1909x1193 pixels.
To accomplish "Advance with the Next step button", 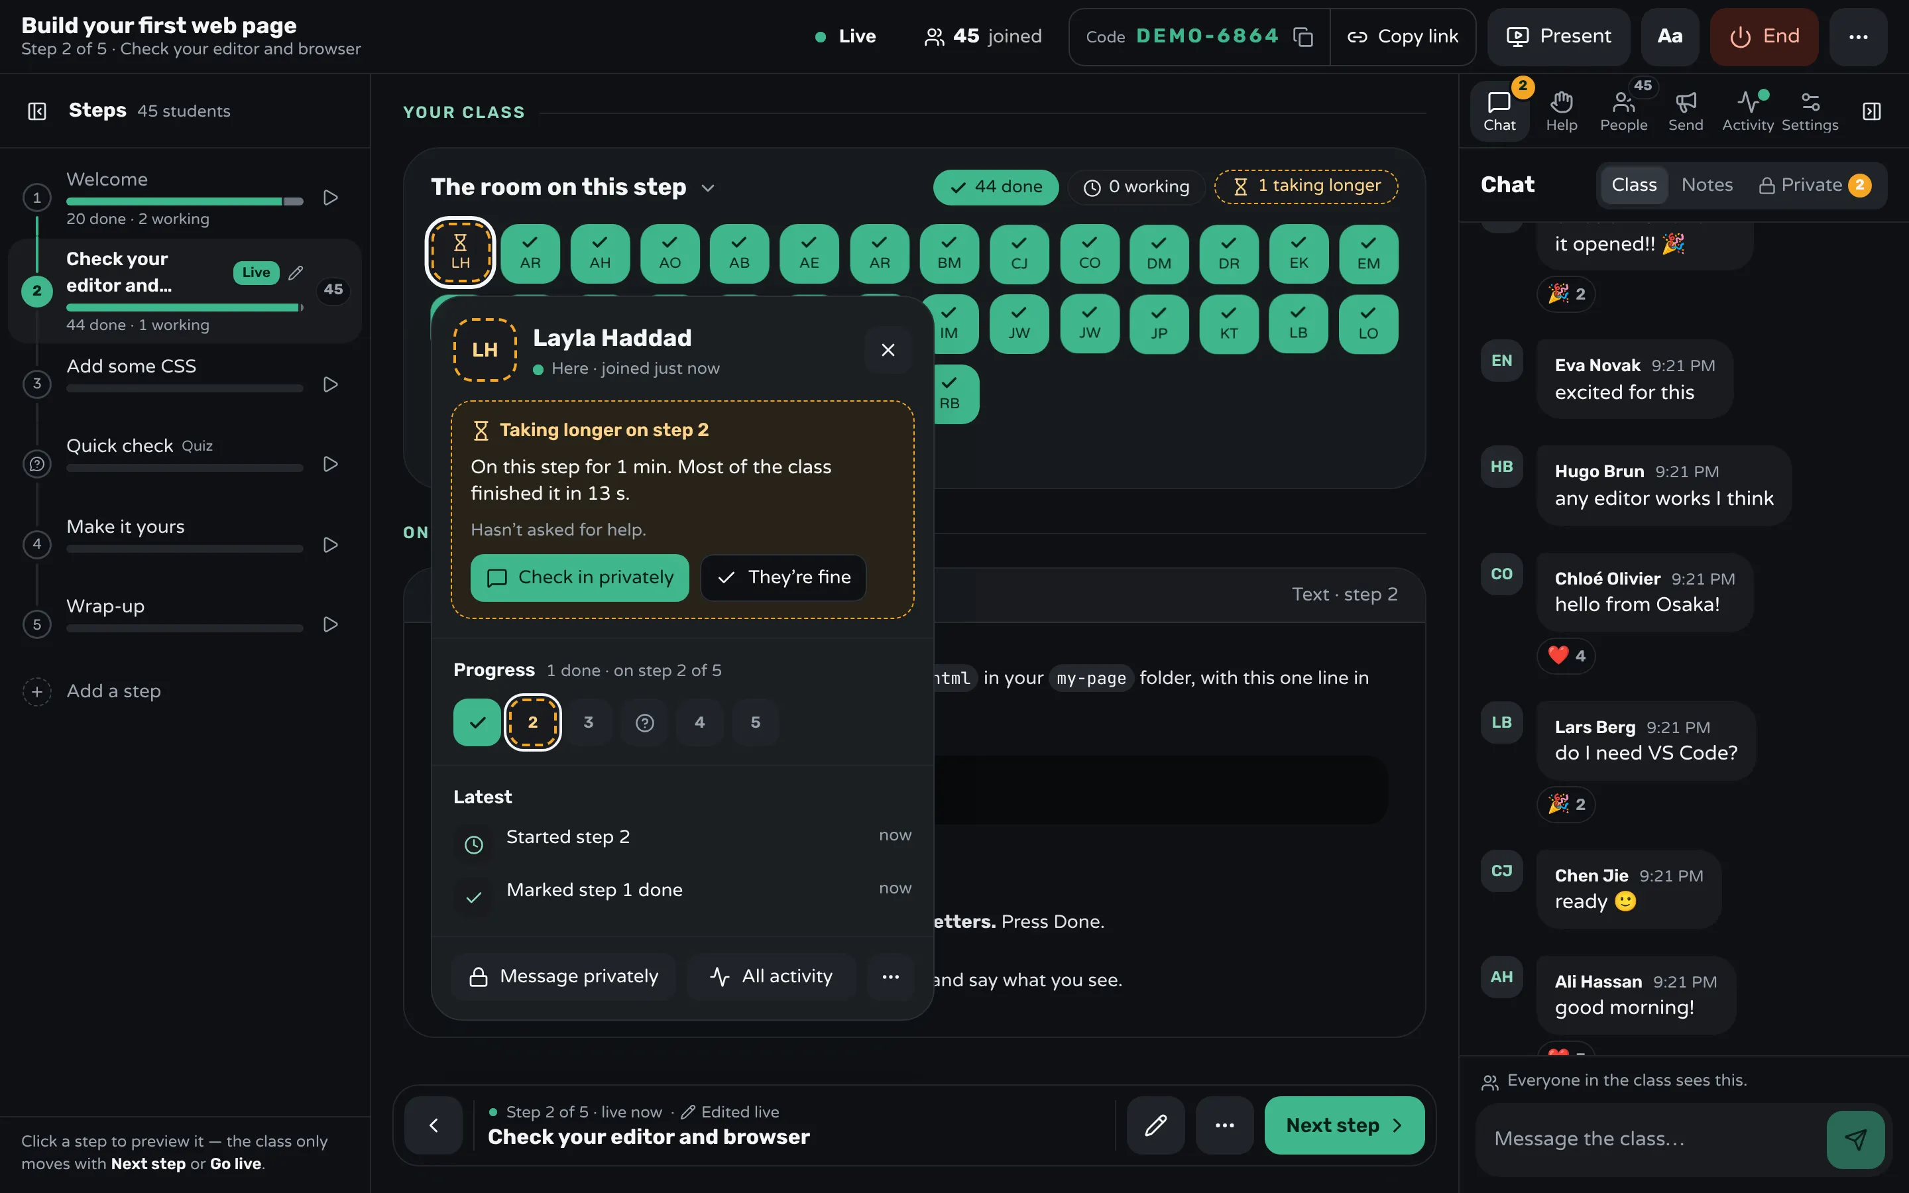I will 1344,1125.
